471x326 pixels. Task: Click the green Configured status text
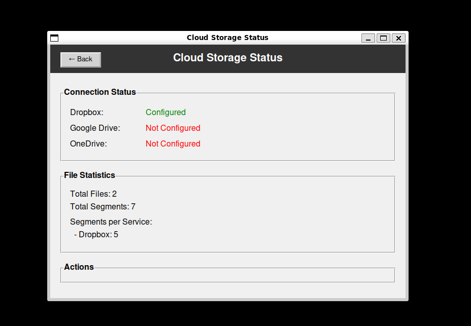point(165,113)
